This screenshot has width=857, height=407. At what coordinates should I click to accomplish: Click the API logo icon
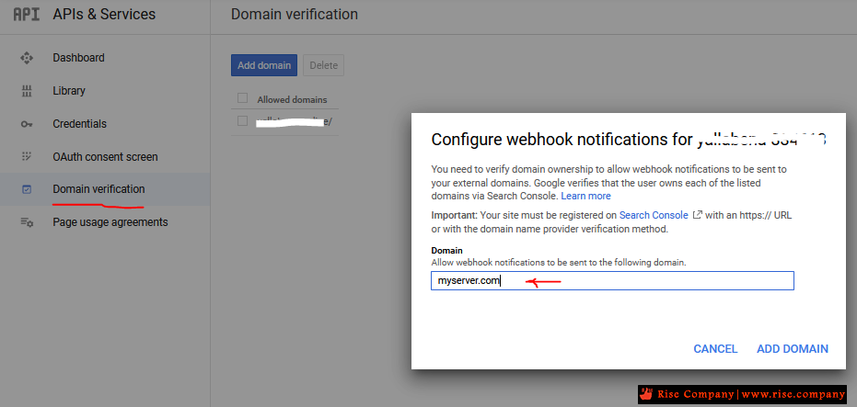pyautogui.click(x=26, y=14)
